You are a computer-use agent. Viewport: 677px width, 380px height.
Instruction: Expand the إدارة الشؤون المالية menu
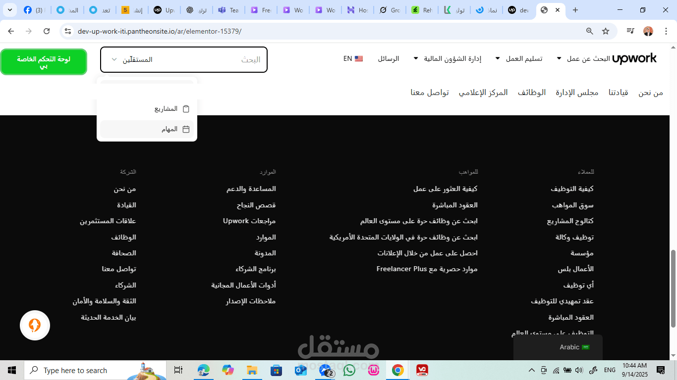click(x=448, y=59)
